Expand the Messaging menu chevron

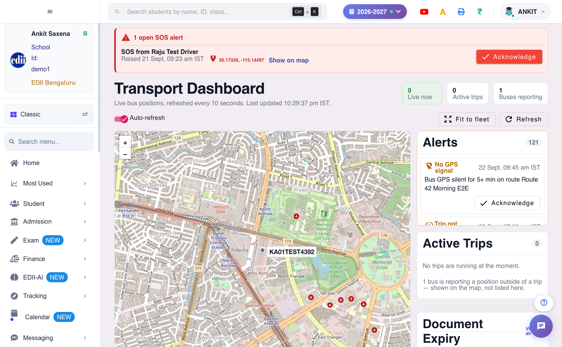(85, 338)
